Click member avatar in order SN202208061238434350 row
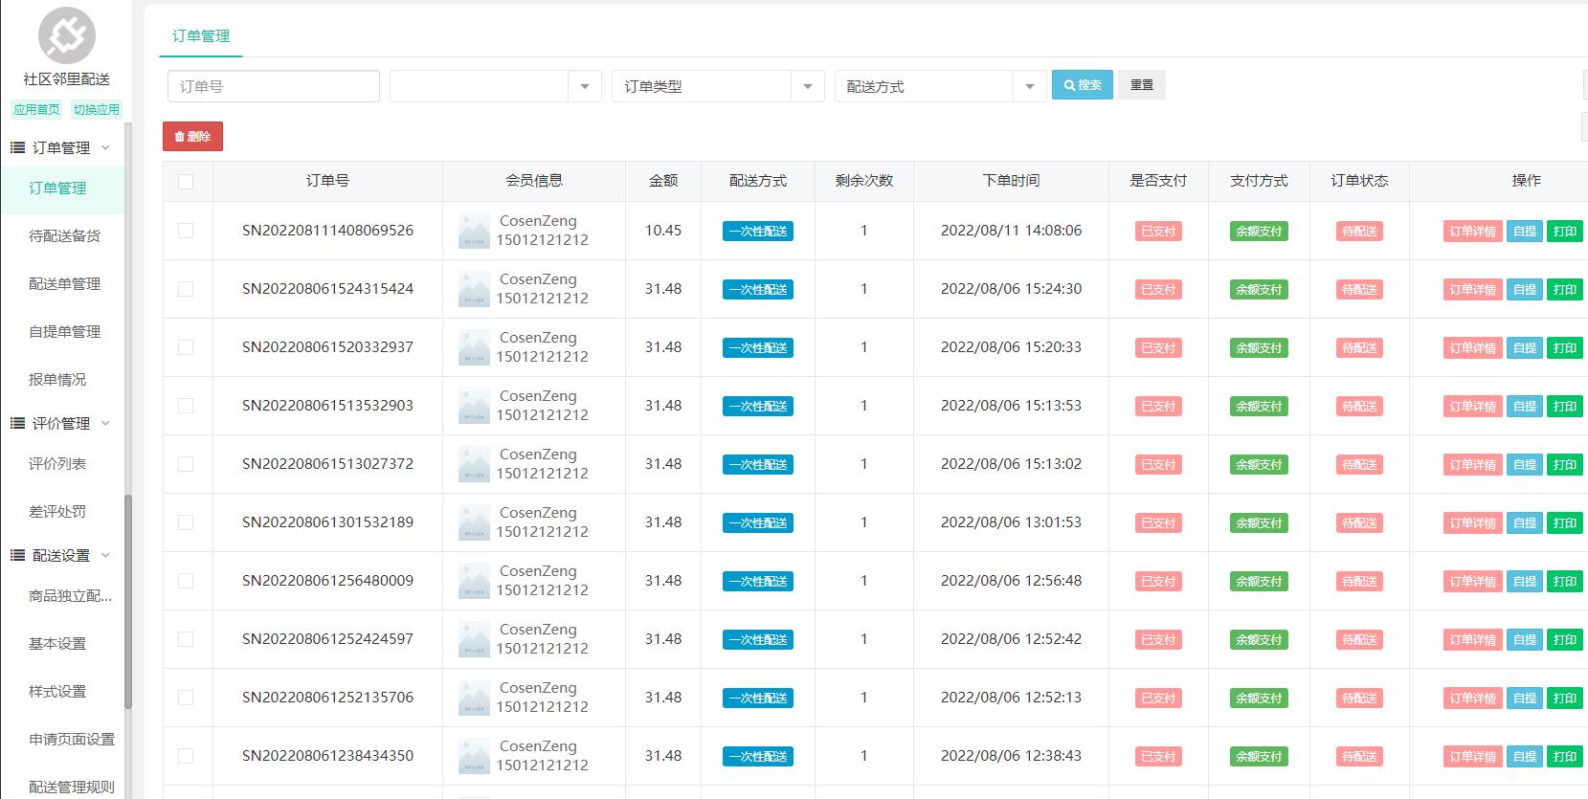The width and height of the screenshot is (1588, 799). coord(474,756)
